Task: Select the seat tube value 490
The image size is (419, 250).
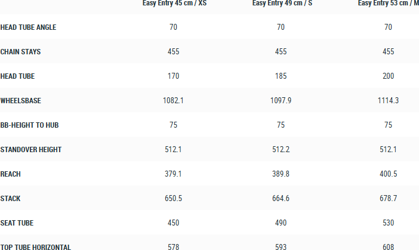Action: point(281,223)
